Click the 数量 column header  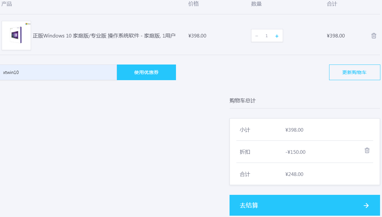pos(256,4)
